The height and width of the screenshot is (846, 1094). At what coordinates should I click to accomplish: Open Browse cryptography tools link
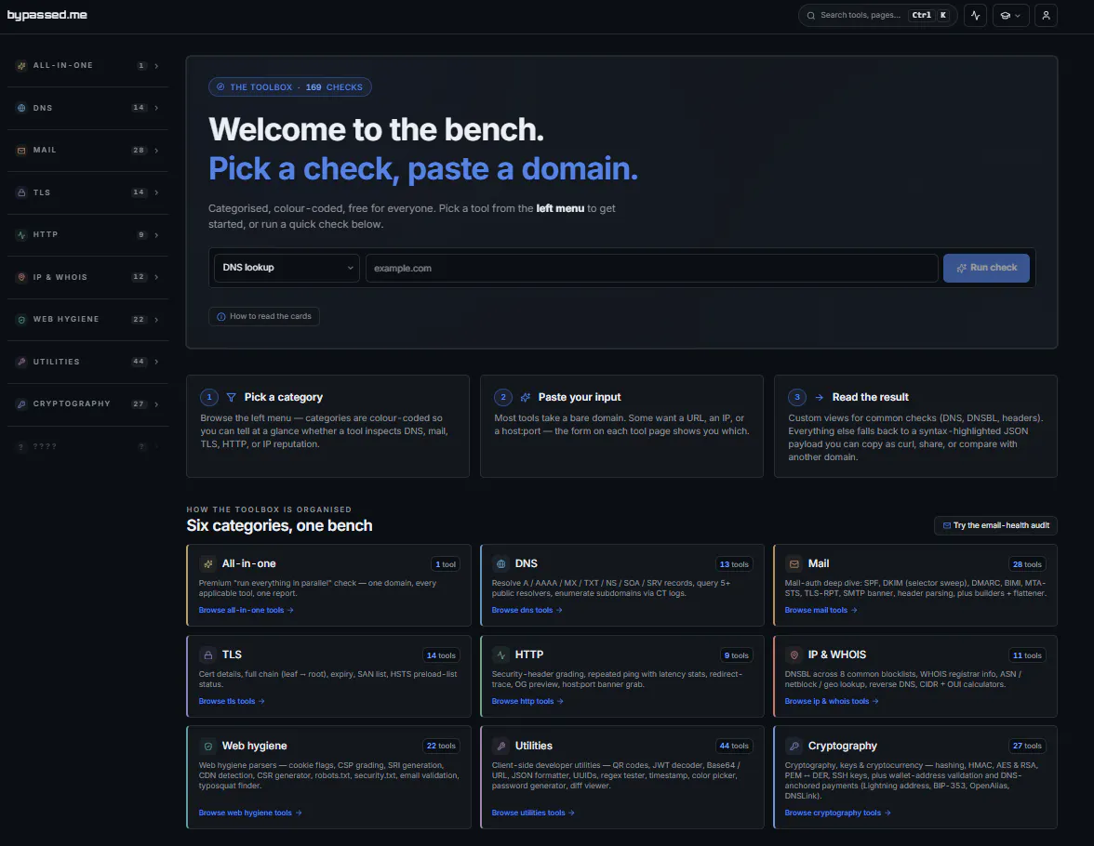point(838,813)
